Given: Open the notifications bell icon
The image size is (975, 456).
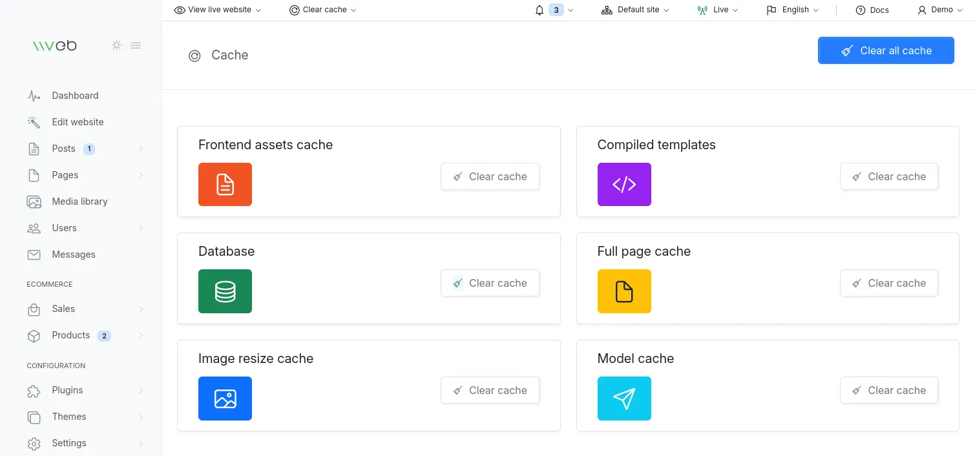Looking at the screenshot, I should click(x=539, y=9).
